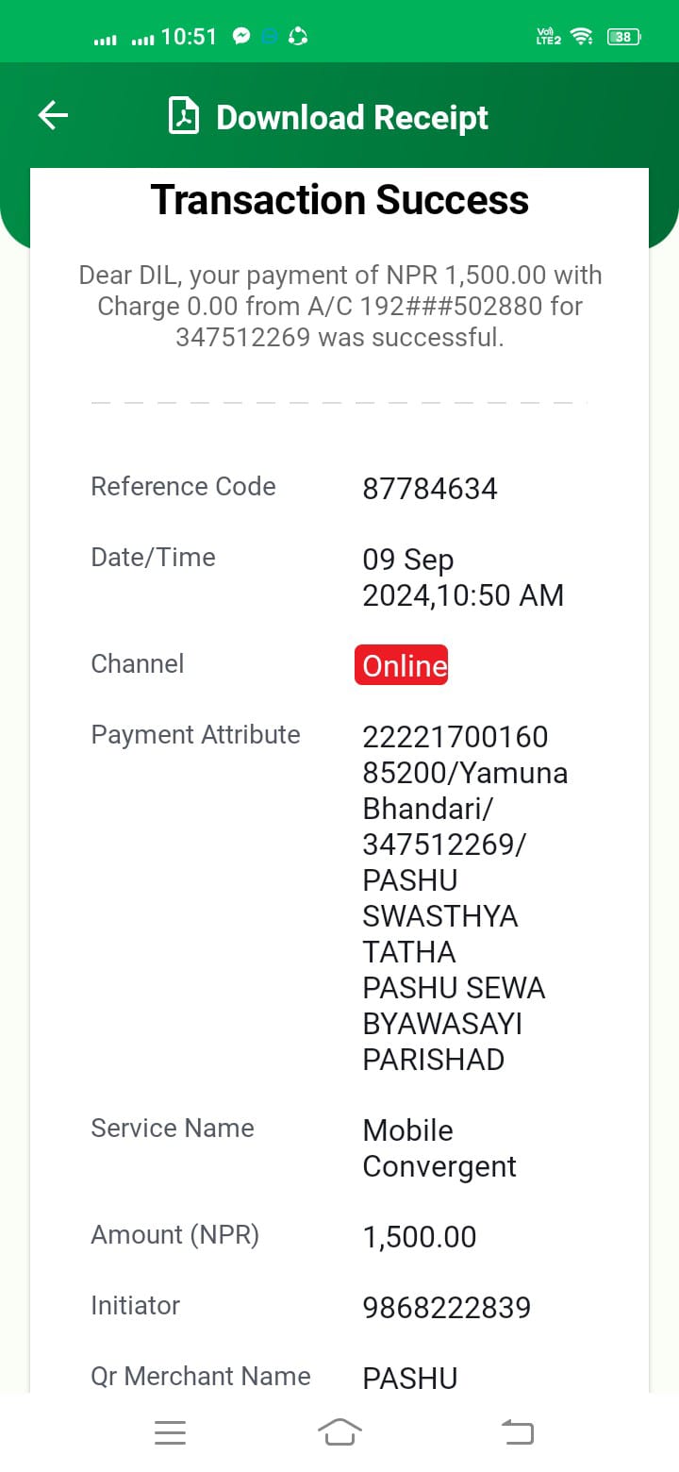Screen dimensions: 679x1472
Task: Tap the Android back navigation icon
Action: coord(517,1432)
